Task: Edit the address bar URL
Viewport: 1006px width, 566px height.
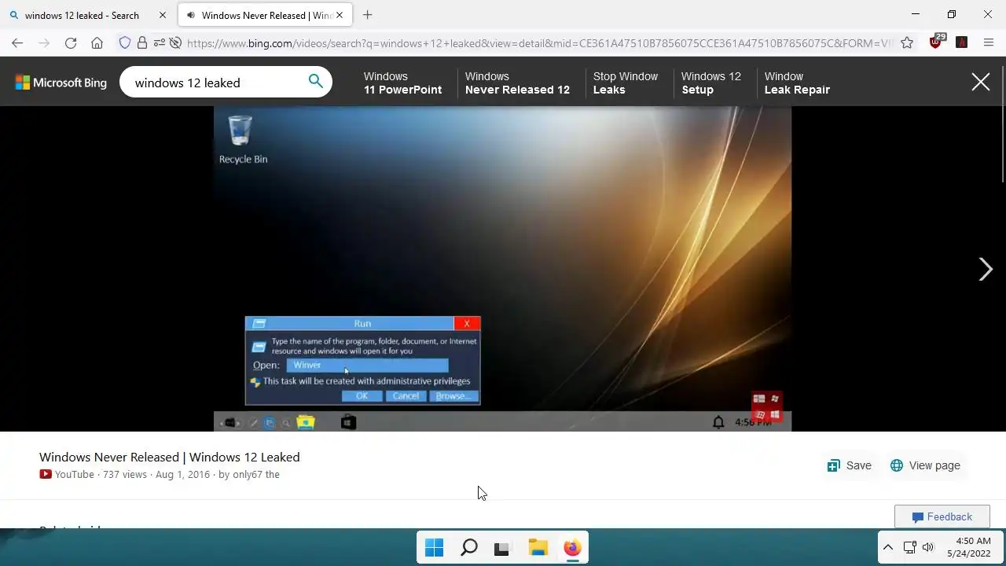Action: click(538, 43)
